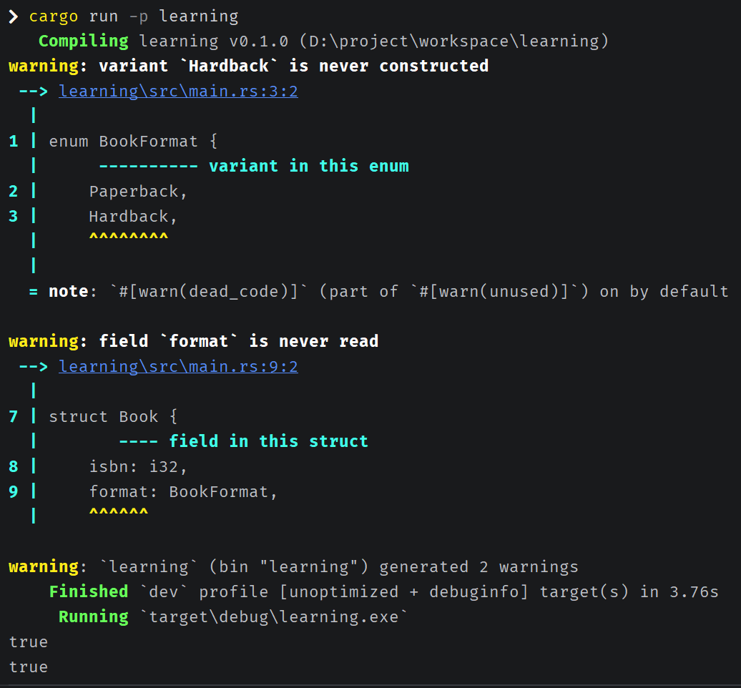Click the 'field in this struct' label
The width and height of the screenshot is (741, 688).
coord(268,442)
